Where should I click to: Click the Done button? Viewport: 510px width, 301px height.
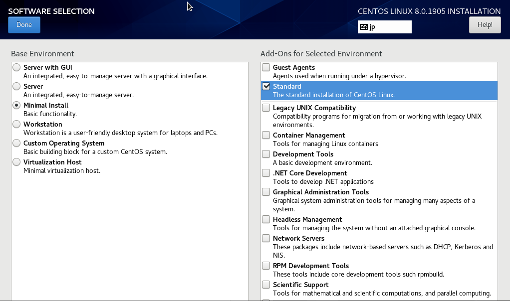click(x=24, y=25)
